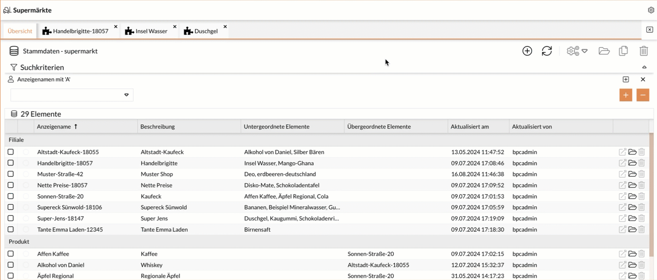Click the trash icon in the top toolbar

tap(643, 51)
